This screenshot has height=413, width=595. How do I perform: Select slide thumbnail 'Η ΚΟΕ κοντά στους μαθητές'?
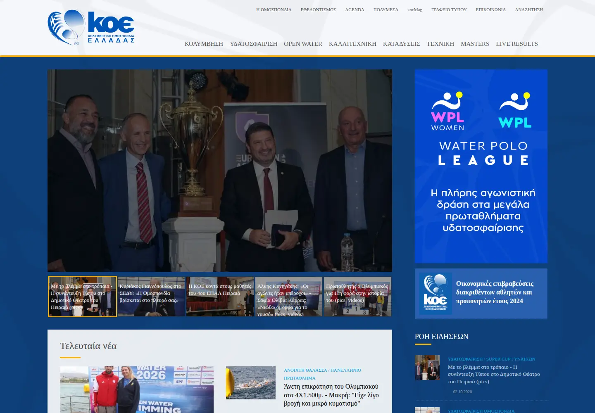(x=220, y=297)
